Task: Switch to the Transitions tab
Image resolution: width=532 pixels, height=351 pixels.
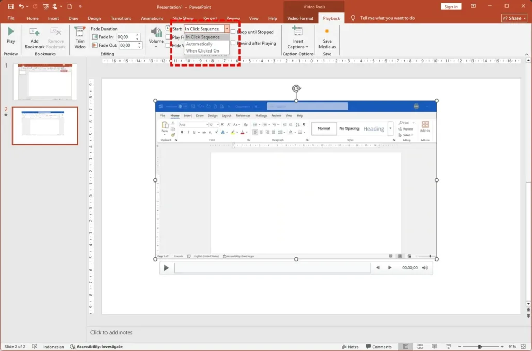Action: (x=121, y=18)
